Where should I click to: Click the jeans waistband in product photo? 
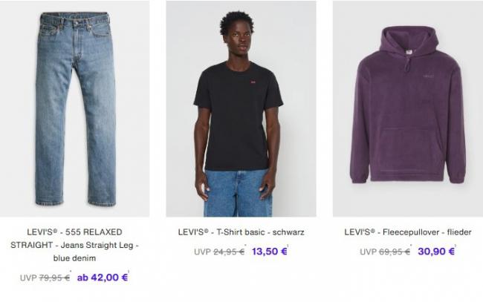(x=75, y=18)
